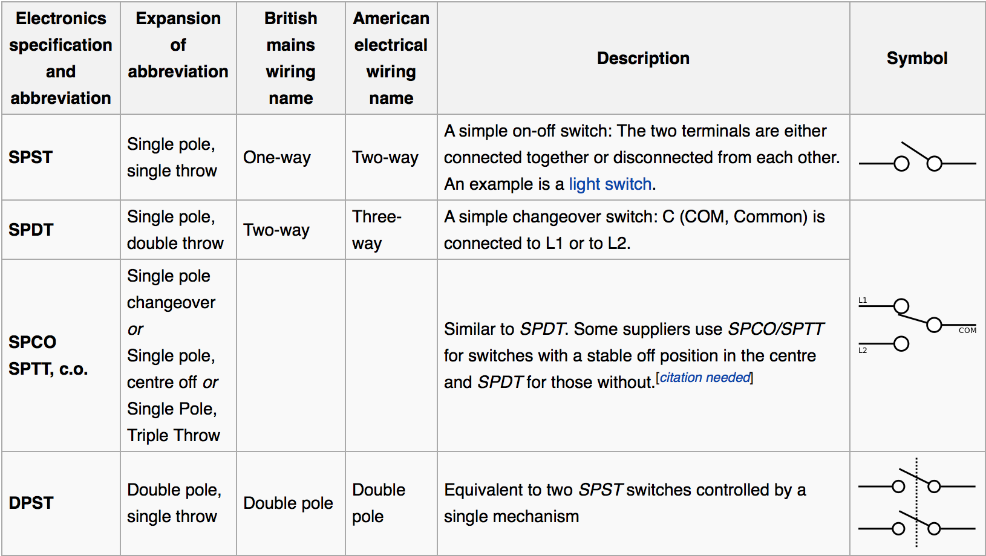Select the Symbol column header
986x556 pixels.
pyautogui.click(x=917, y=58)
